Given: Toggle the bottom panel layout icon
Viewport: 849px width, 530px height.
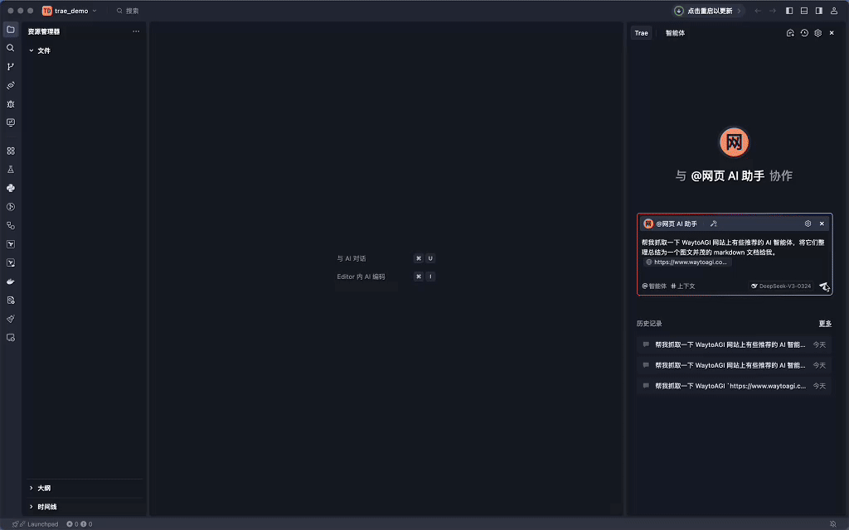Looking at the screenshot, I should tap(804, 11).
